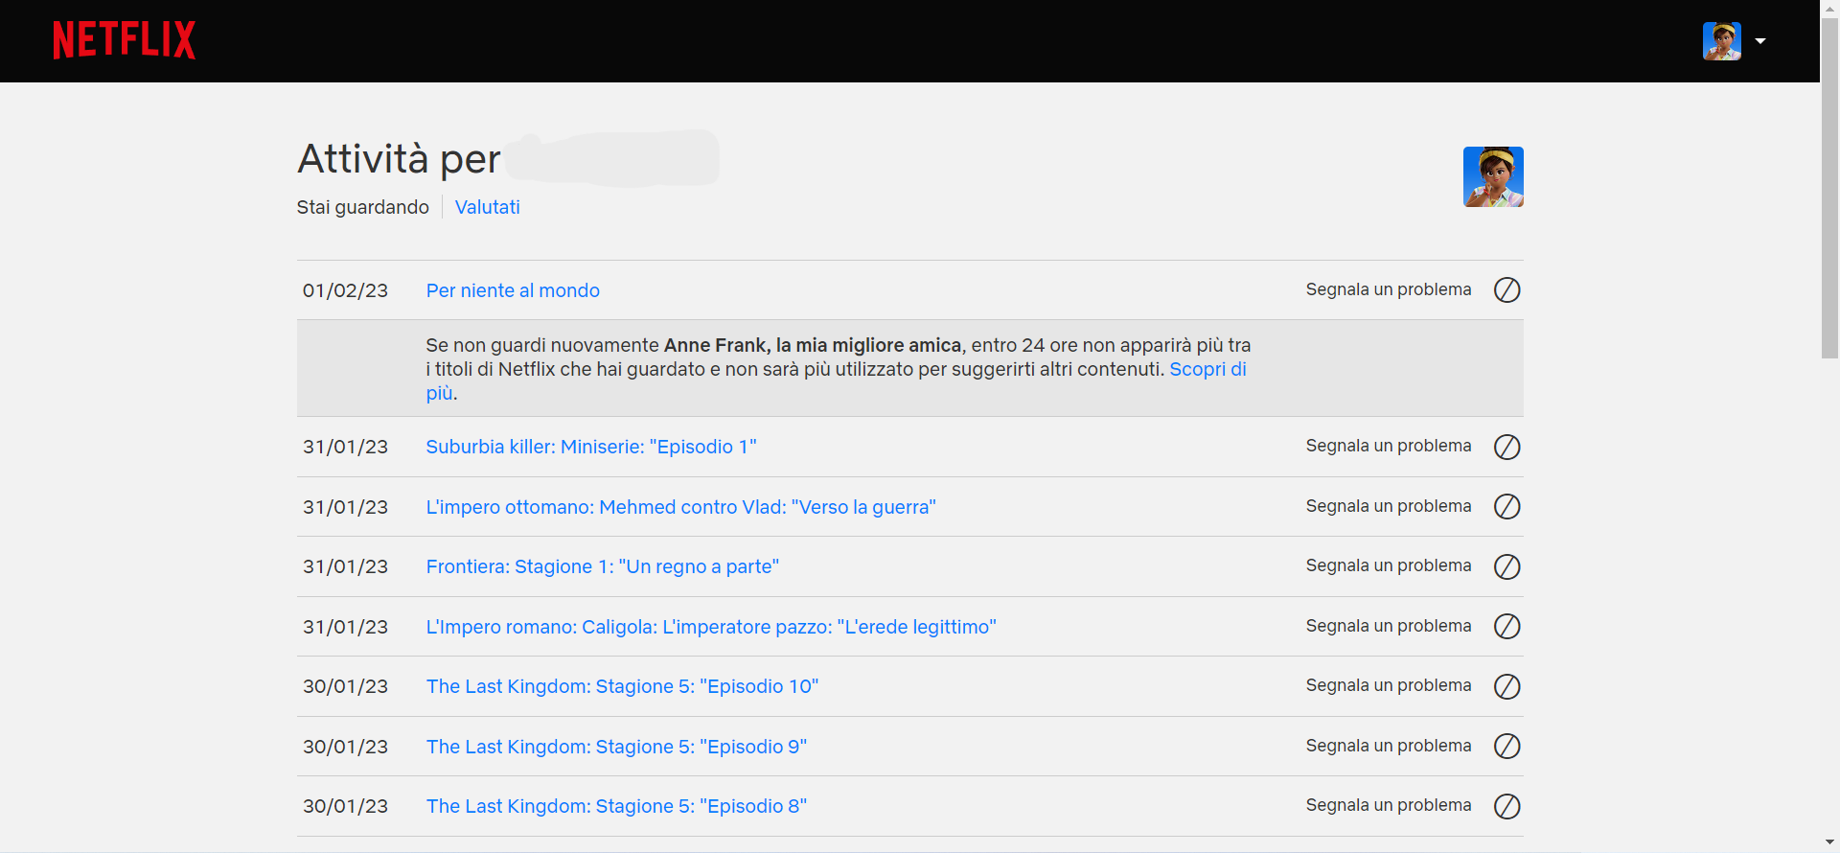The width and height of the screenshot is (1840, 853).
Task: Hide The Last Kingdom Episodio 9 entry
Action: 1506,746
